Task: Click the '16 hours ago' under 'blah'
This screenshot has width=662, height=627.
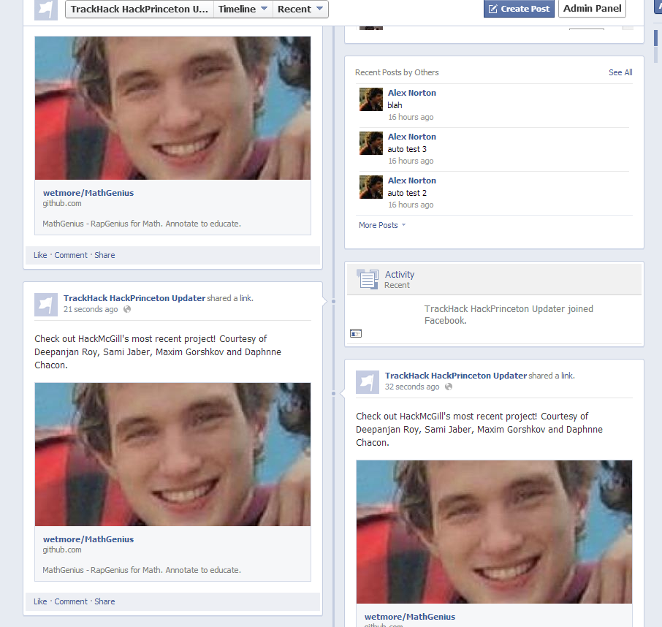Action: tap(411, 118)
